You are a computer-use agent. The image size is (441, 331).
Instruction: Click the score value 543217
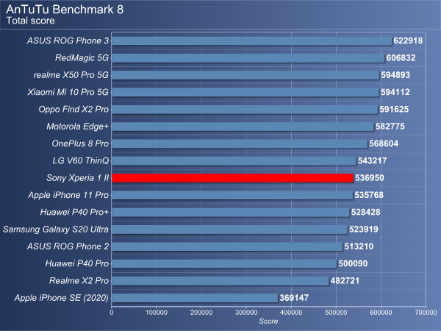(x=373, y=160)
